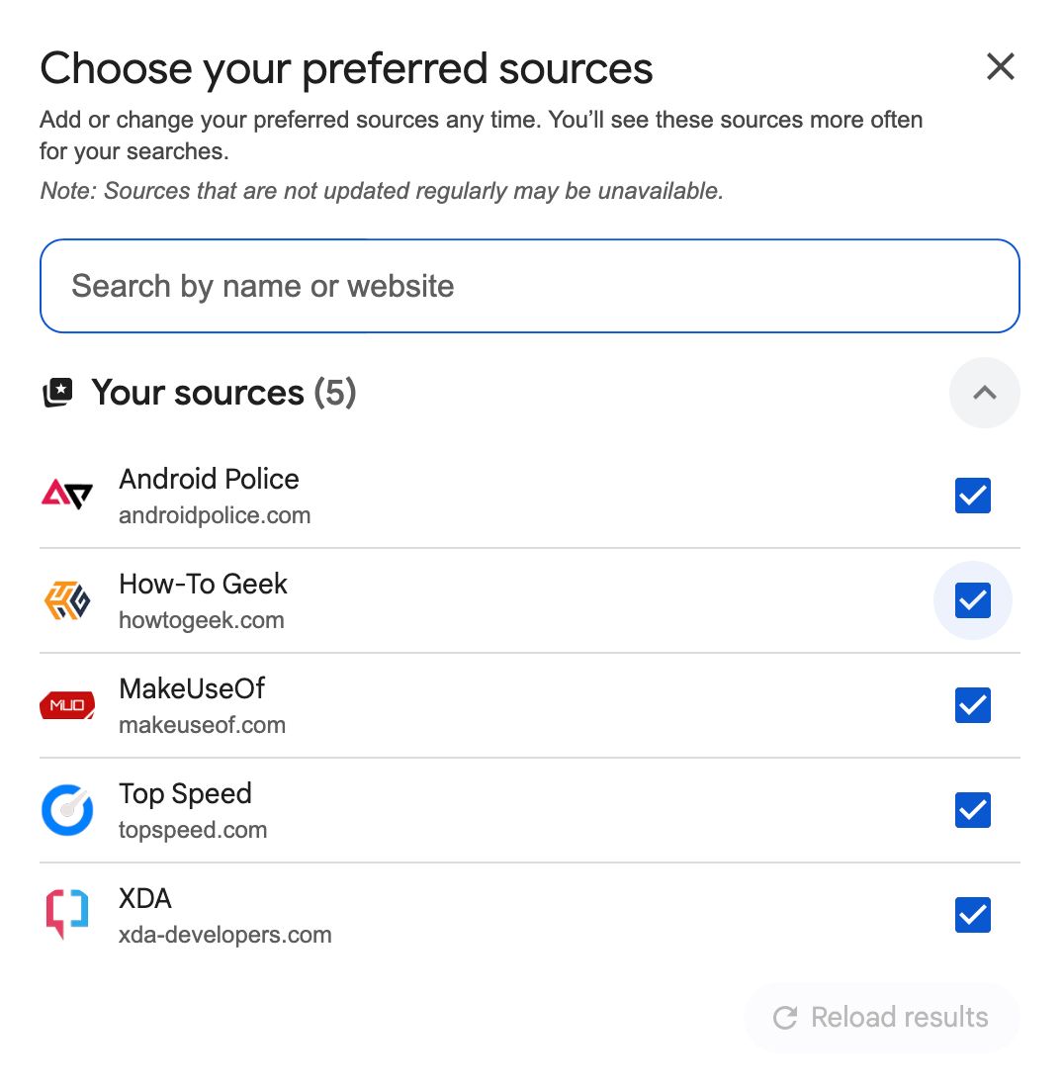This screenshot has height=1090, width=1064.
Task: Click the starred sources icon beside heading
Action: tap(58, 394)
